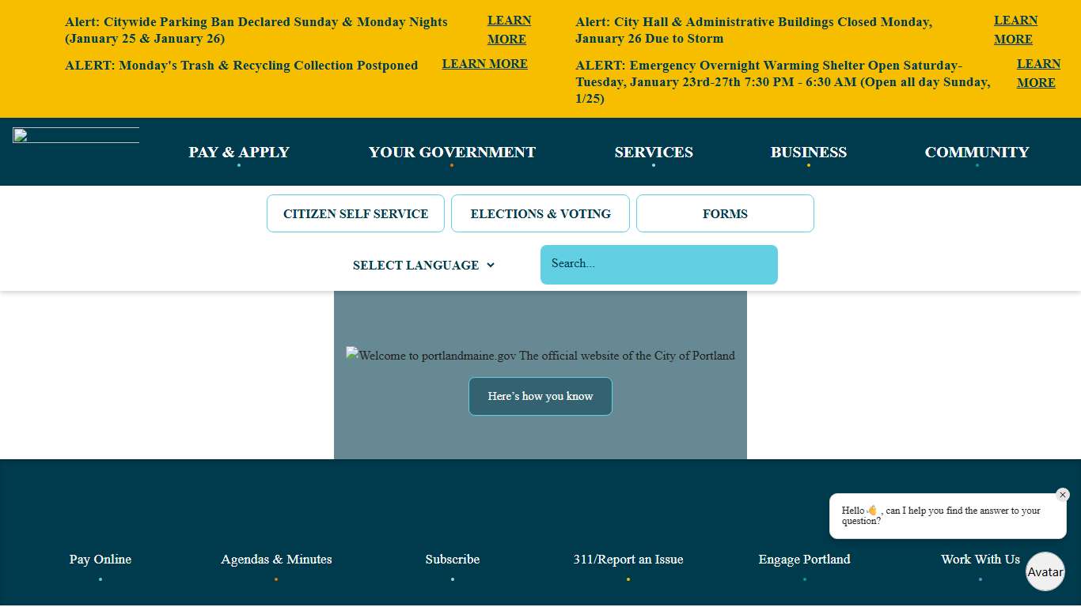Expand the Services menu
Viewport: 1081px width, 607px height.
pos(654,153)
